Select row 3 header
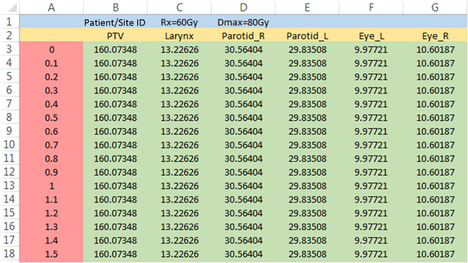Image resolution: width=468 pixels, height=263 pixels. click(x=9, y=49)
